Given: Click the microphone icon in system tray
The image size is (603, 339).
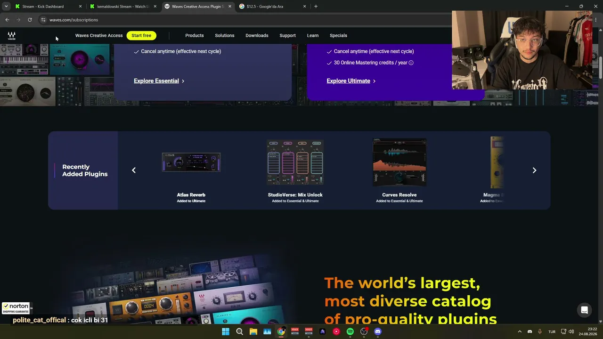Looking at the screenshot, I should click(x=540, y=331).
